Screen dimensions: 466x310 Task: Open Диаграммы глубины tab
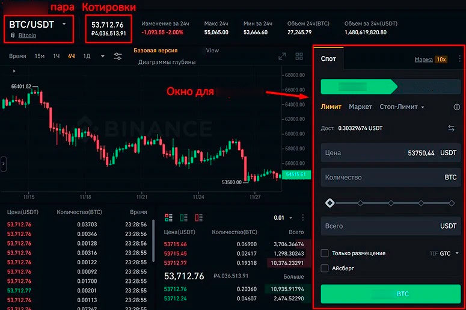coord(167,62)
